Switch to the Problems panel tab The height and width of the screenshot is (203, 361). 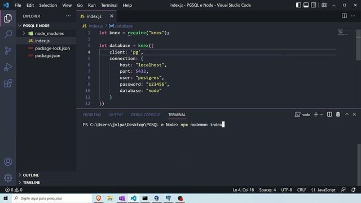click(92, 114)
